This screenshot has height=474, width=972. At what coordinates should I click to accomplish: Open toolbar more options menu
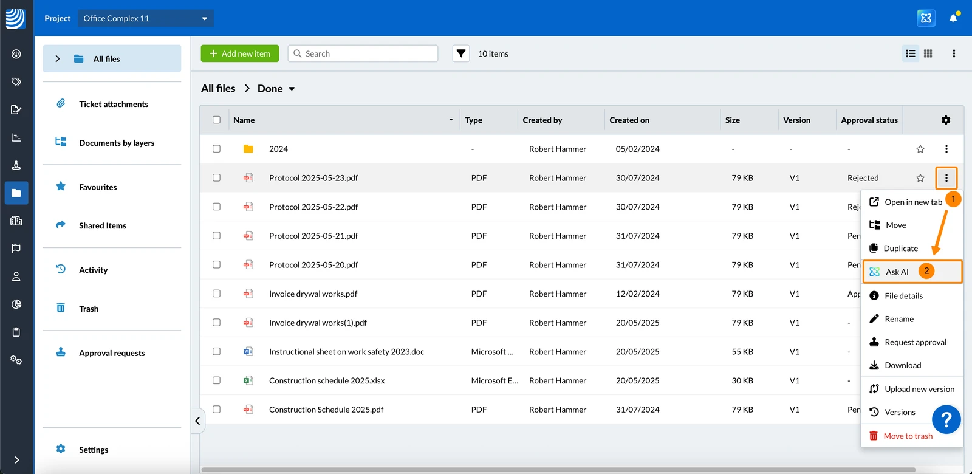954,53
